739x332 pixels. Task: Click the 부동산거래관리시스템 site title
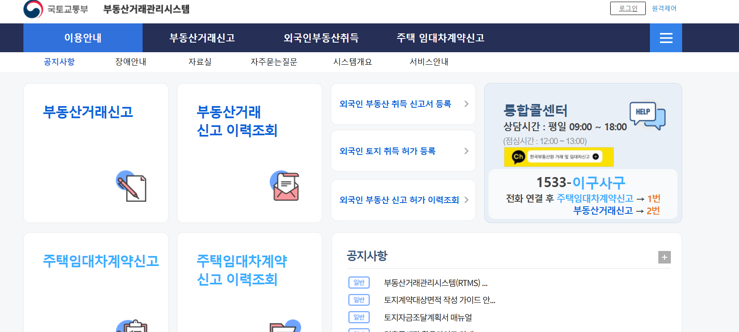(146, 9)
